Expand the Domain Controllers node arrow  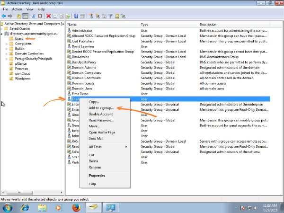pyautogui.click(x=7, y=54)
